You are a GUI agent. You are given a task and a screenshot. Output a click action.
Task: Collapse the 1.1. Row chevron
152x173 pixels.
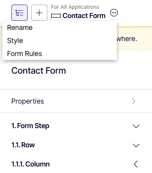point(136,145)
